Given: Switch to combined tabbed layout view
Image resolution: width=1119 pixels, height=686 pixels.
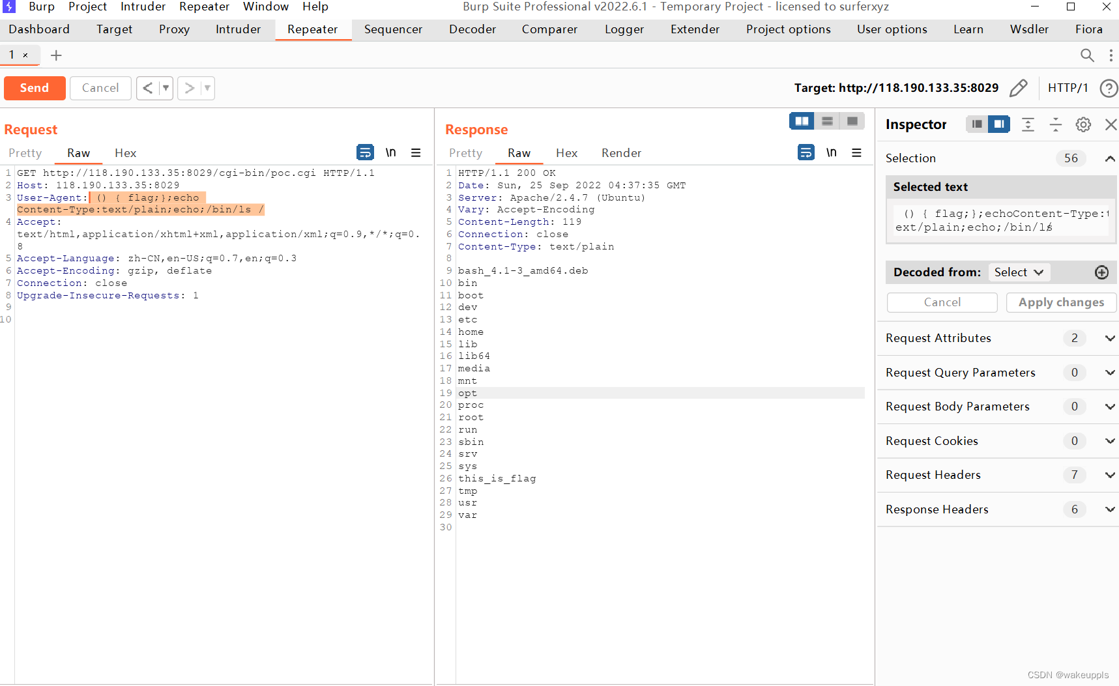Looking at the screenshot, I should [x=852, y=121].
